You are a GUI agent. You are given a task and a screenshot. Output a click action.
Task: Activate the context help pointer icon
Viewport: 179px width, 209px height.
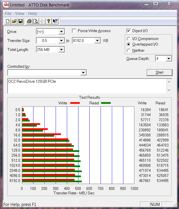[x=55, y=21]
